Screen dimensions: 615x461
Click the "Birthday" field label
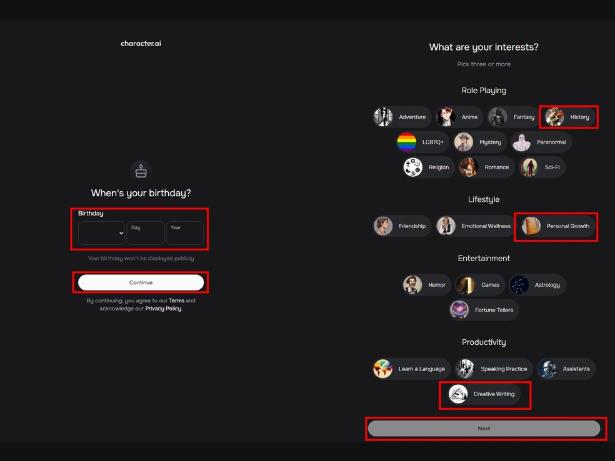[91, 213]
